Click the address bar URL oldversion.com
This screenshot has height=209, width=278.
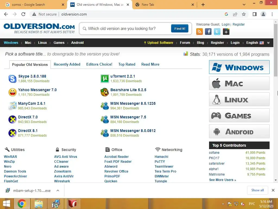pos(74,14)
